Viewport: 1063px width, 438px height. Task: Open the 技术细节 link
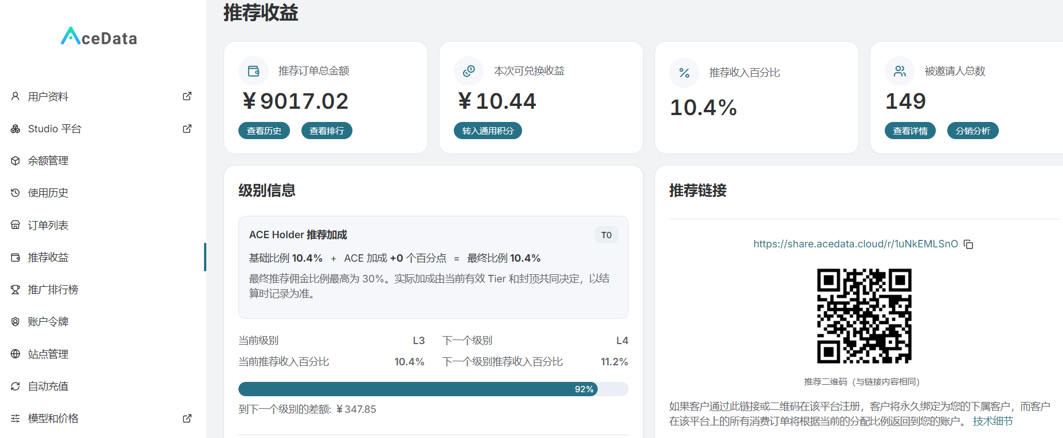993,421
